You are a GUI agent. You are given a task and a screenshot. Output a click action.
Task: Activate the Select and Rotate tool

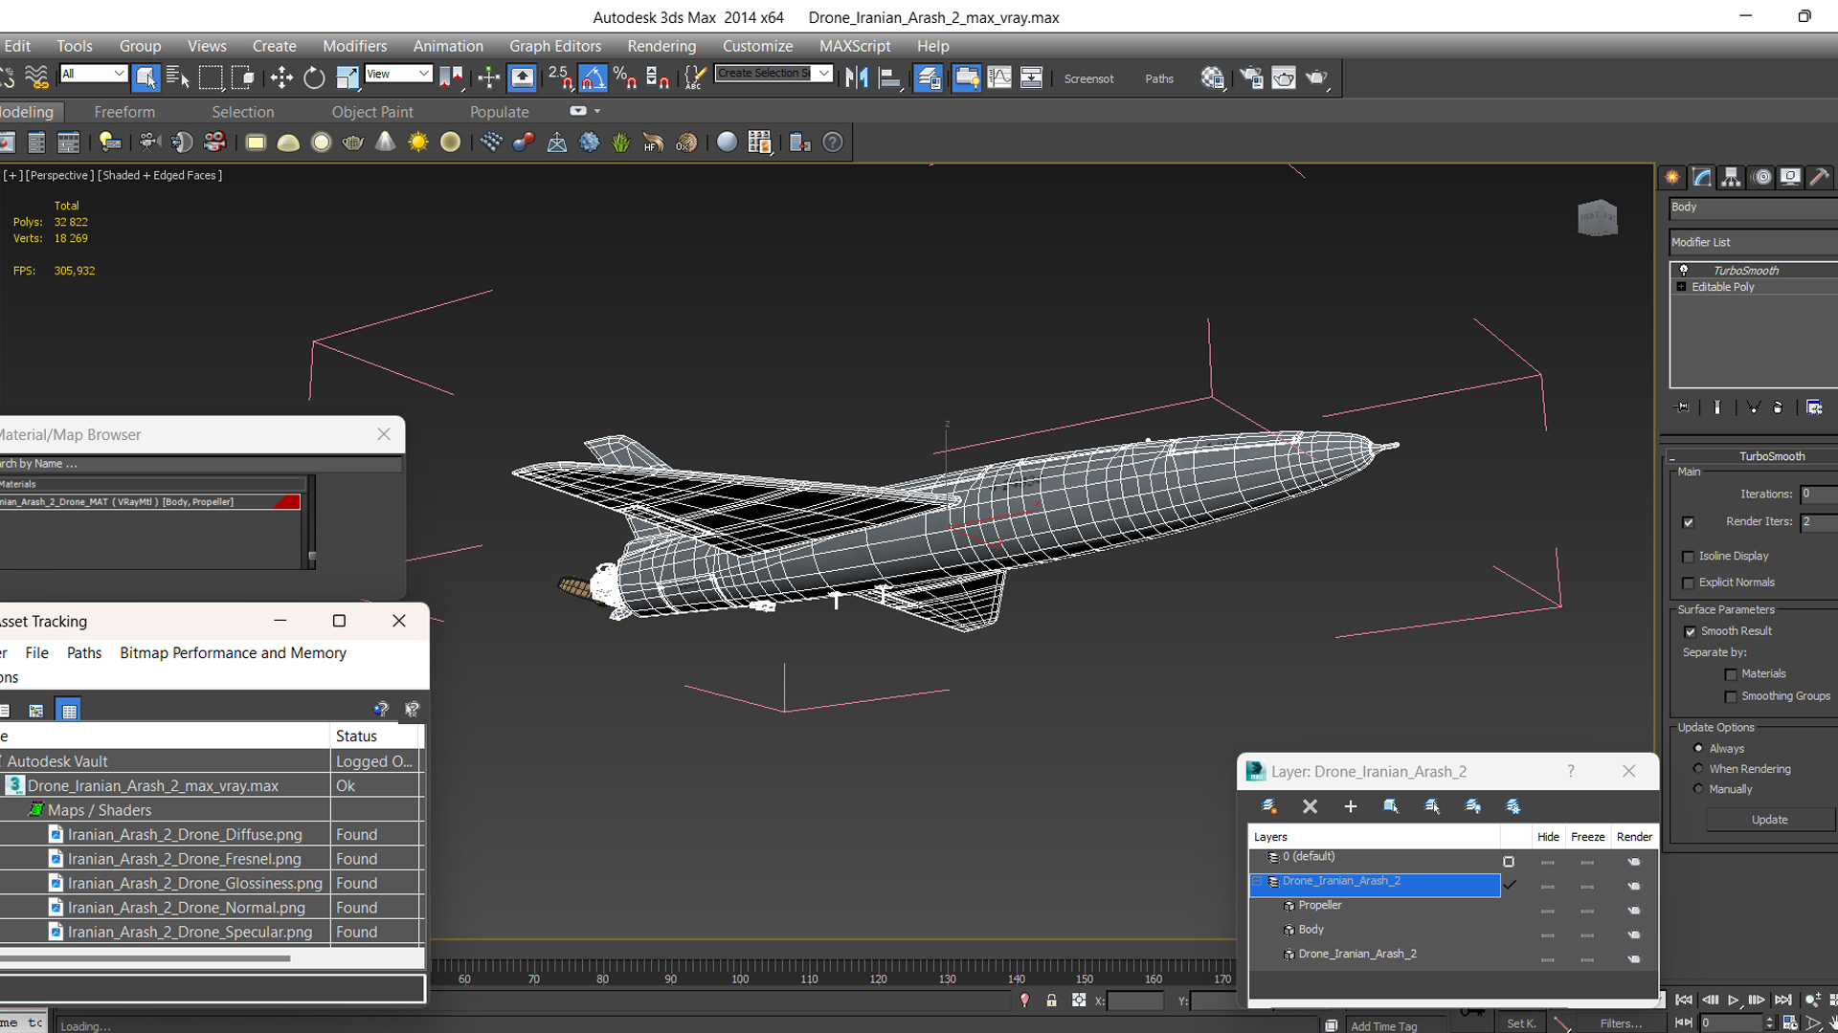tap(314, 78)
